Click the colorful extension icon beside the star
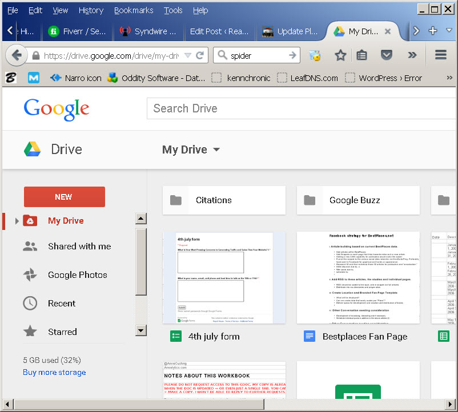Viewport: 458px width, 412px height. 315,55
